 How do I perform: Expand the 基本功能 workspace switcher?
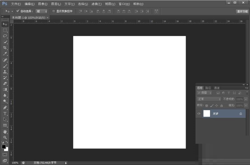click(242, 11)
